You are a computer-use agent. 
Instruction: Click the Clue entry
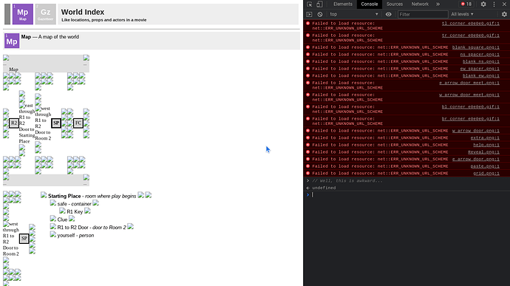62,219
